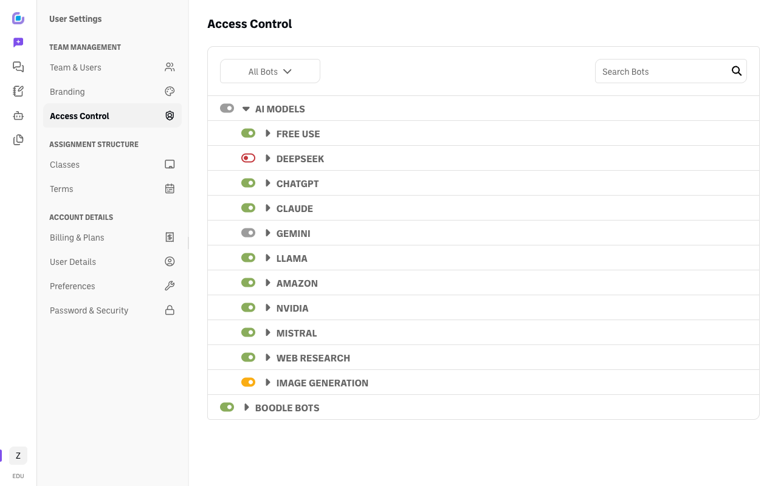Open User Details settings

pos(112,261)
